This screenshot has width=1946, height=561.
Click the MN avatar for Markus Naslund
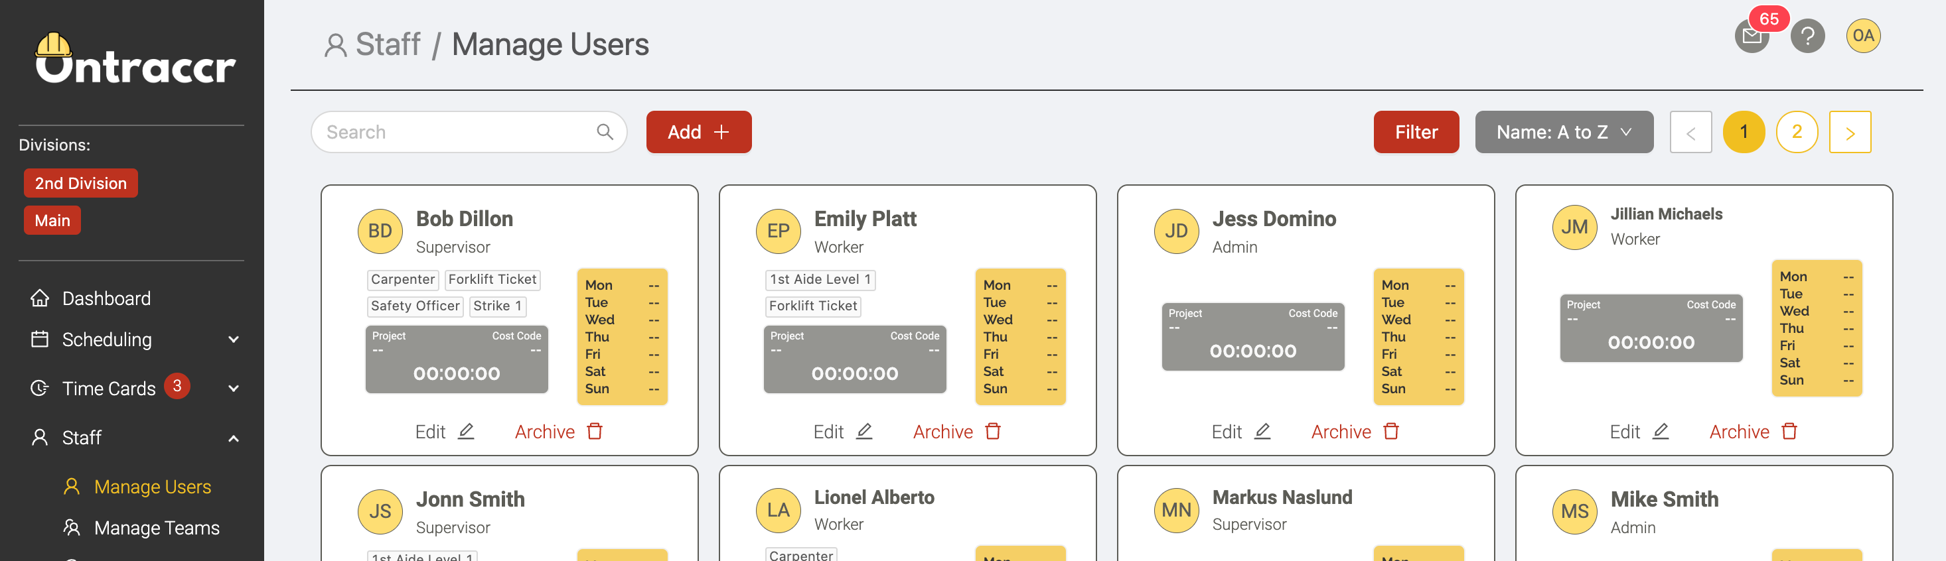click(x=1176, y=511)
